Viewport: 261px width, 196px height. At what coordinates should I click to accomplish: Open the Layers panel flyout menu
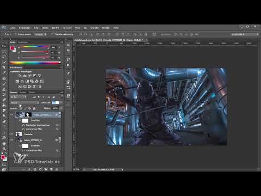click(62, 93)
